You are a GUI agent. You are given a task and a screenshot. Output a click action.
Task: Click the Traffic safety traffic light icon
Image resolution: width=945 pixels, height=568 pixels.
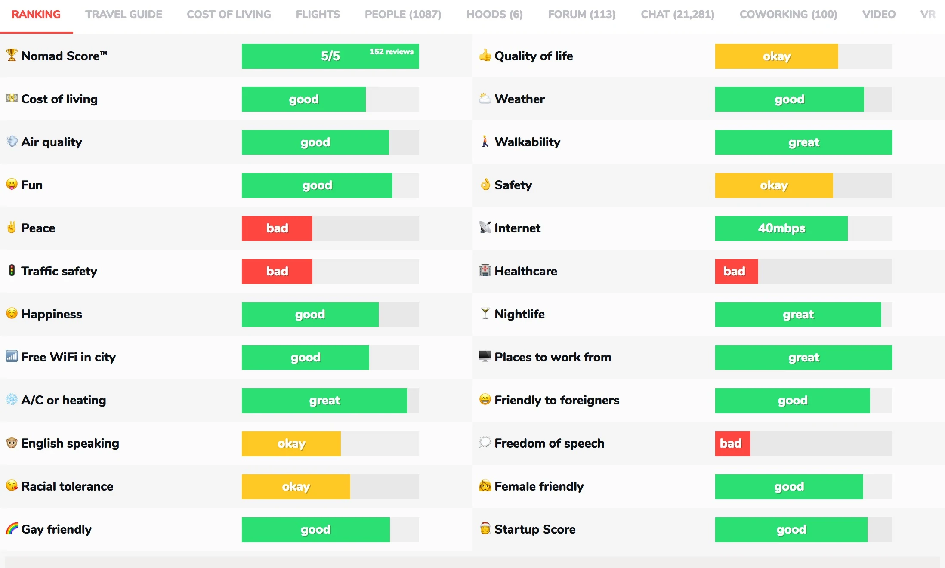[12, 270]
